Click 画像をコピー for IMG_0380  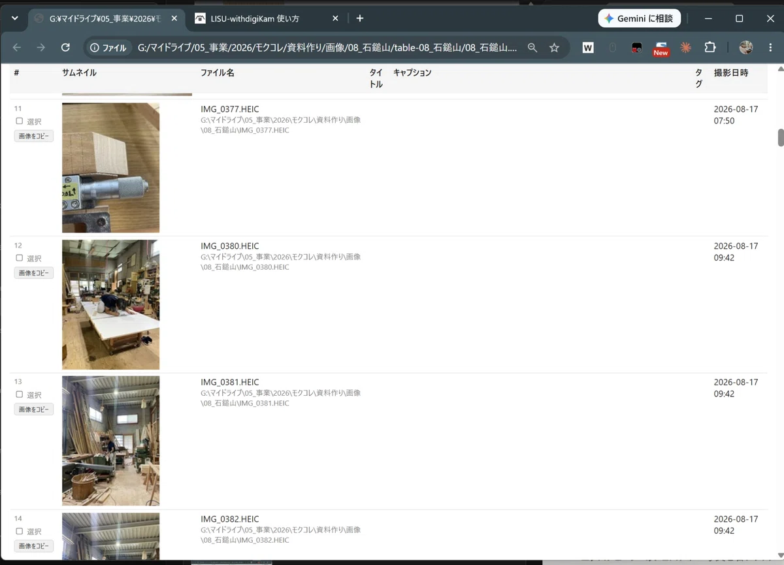point(34,273)
